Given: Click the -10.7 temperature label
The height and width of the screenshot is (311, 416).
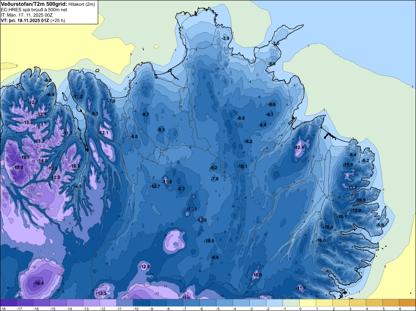Looking at the screenshot, I should pyautogui.click(x=155, y=186).
